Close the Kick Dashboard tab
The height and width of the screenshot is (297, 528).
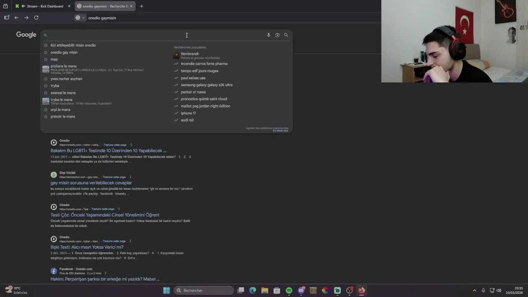coord(69,6)
